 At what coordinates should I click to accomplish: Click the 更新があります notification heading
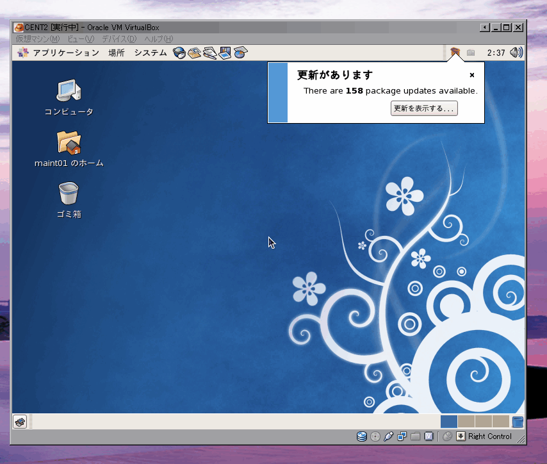[334, 75]
